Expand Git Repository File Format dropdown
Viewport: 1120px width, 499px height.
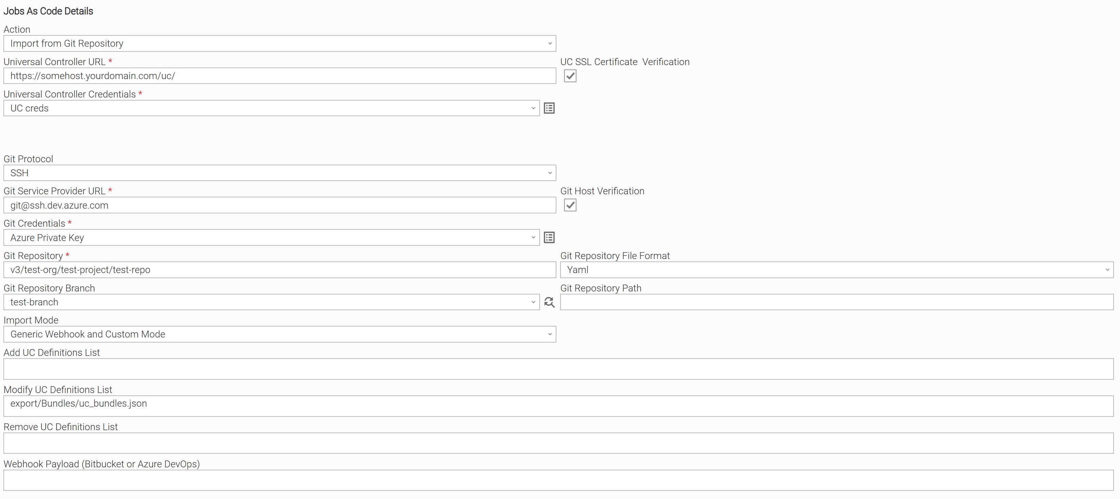pos(837,270)
